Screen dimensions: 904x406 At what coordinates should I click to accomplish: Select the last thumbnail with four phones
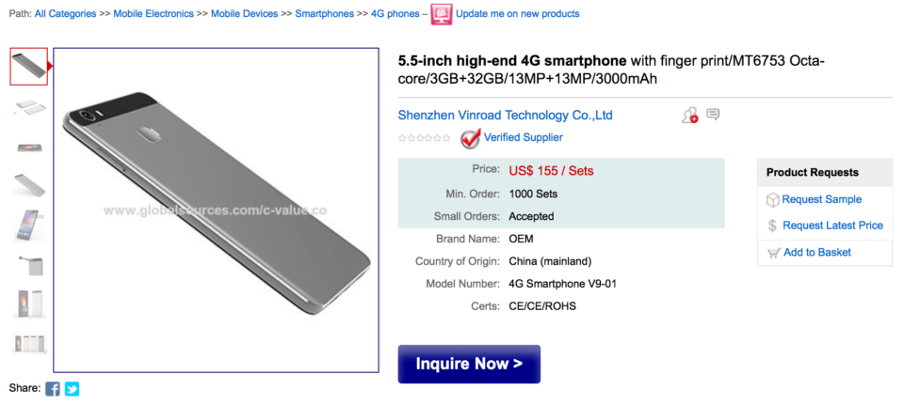pyautogui.click(x=29, y=343)
